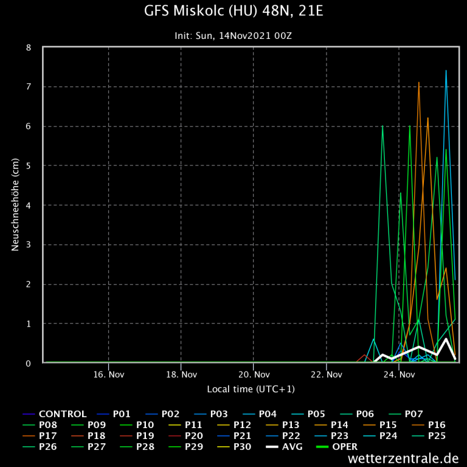
Task: Click the Init date subtitle text
Action: [x=233, y=36]
